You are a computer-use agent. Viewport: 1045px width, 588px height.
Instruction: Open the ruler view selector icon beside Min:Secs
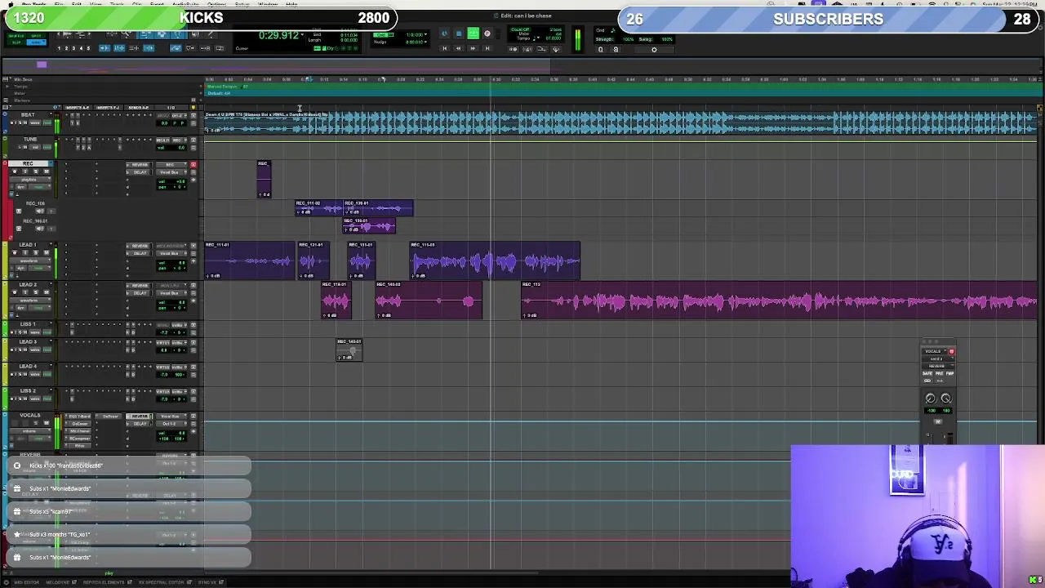(x=5, y=79)
